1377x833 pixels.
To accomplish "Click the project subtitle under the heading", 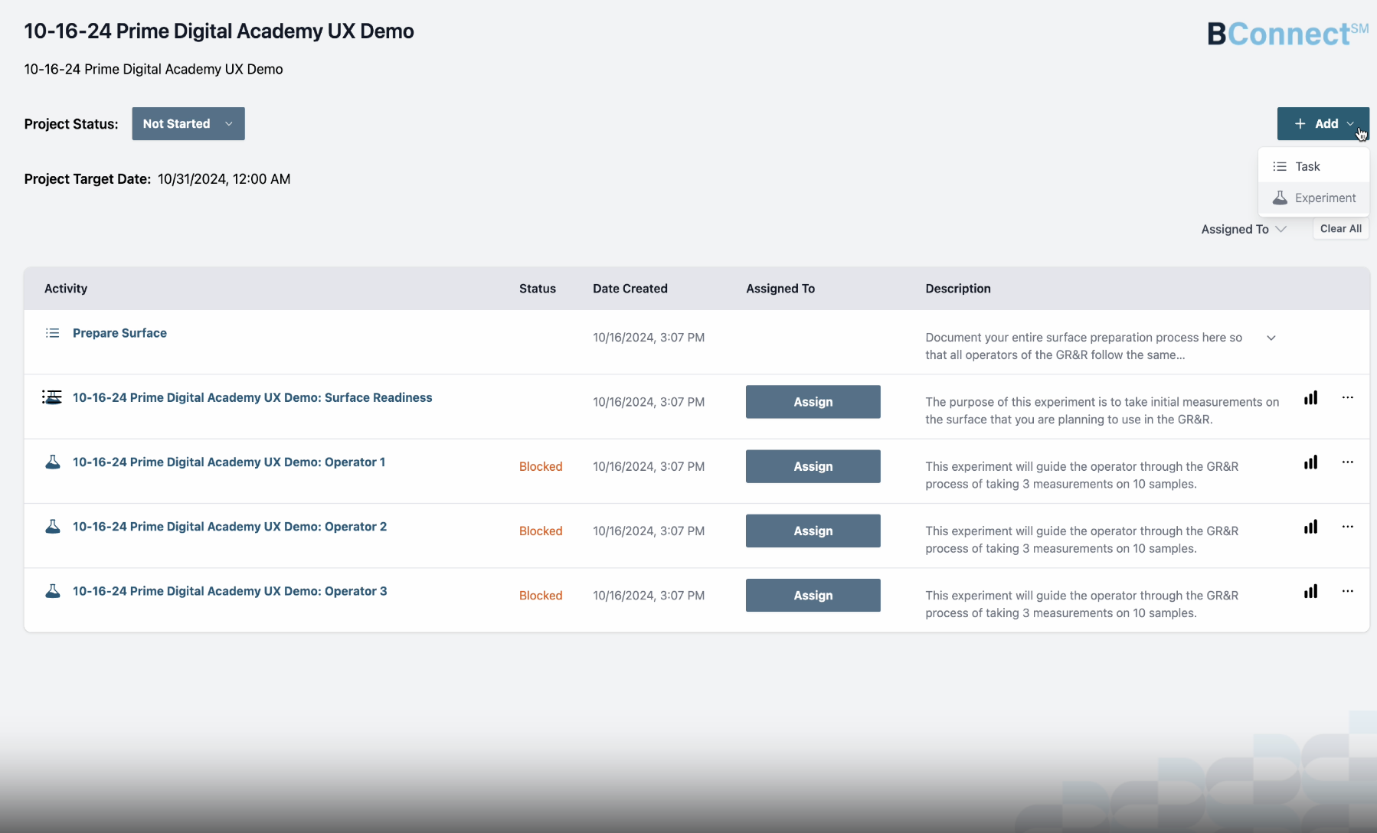I will pos(153,69).
